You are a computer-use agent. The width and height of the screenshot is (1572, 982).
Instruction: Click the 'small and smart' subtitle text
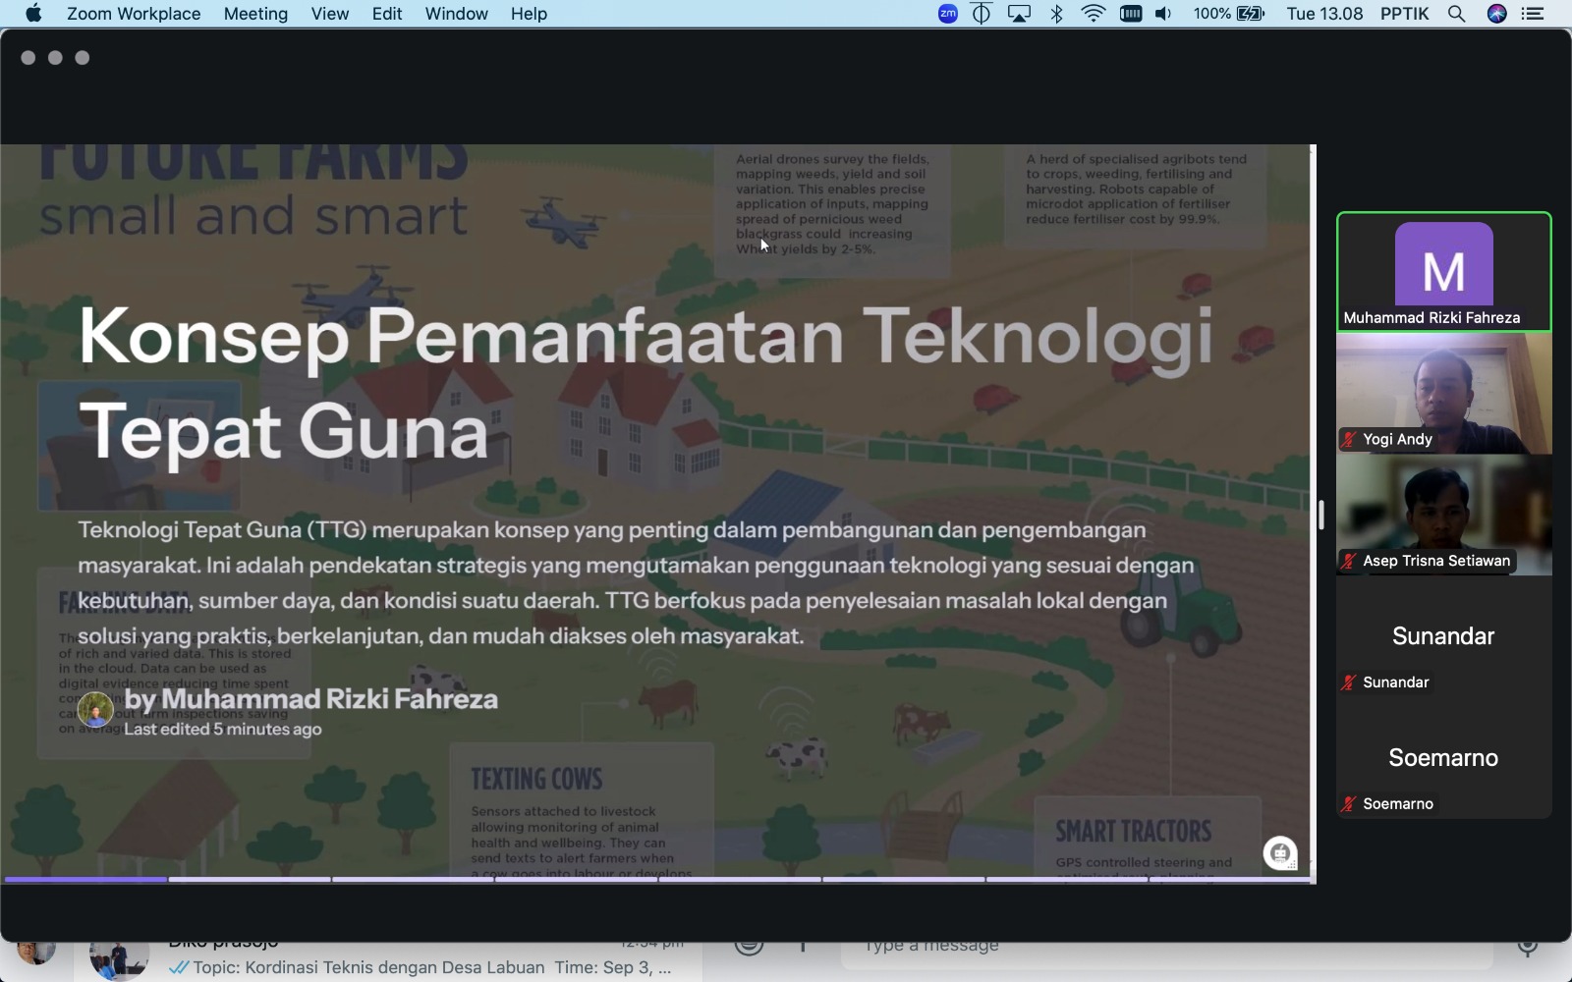pos(253,215)
